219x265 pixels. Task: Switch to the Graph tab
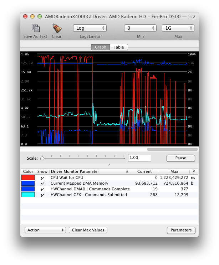point(101,47)
